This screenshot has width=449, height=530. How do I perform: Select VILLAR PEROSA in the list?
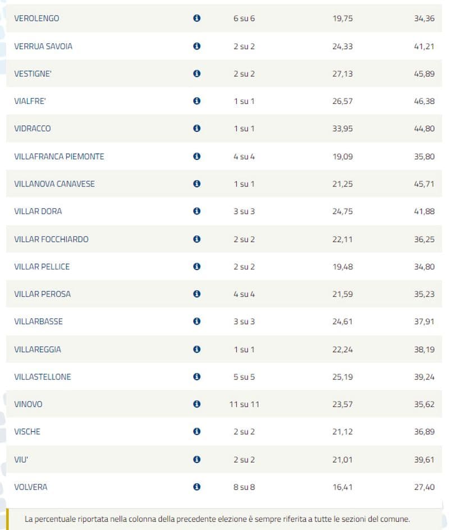[x=42, y=294]
